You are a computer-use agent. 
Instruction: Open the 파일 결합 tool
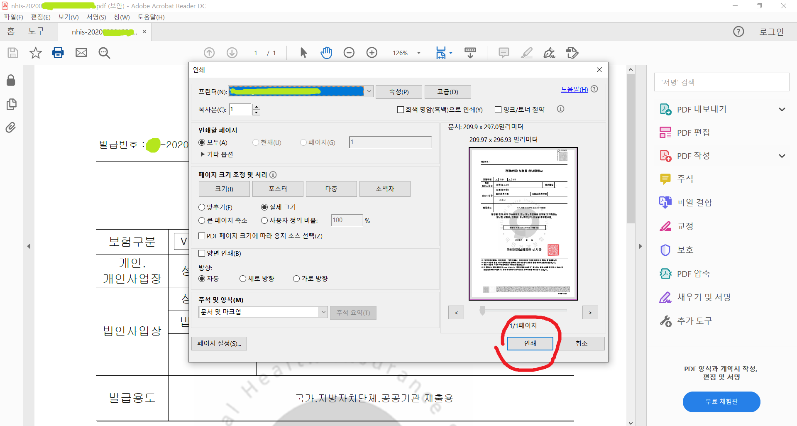[686, 203]
